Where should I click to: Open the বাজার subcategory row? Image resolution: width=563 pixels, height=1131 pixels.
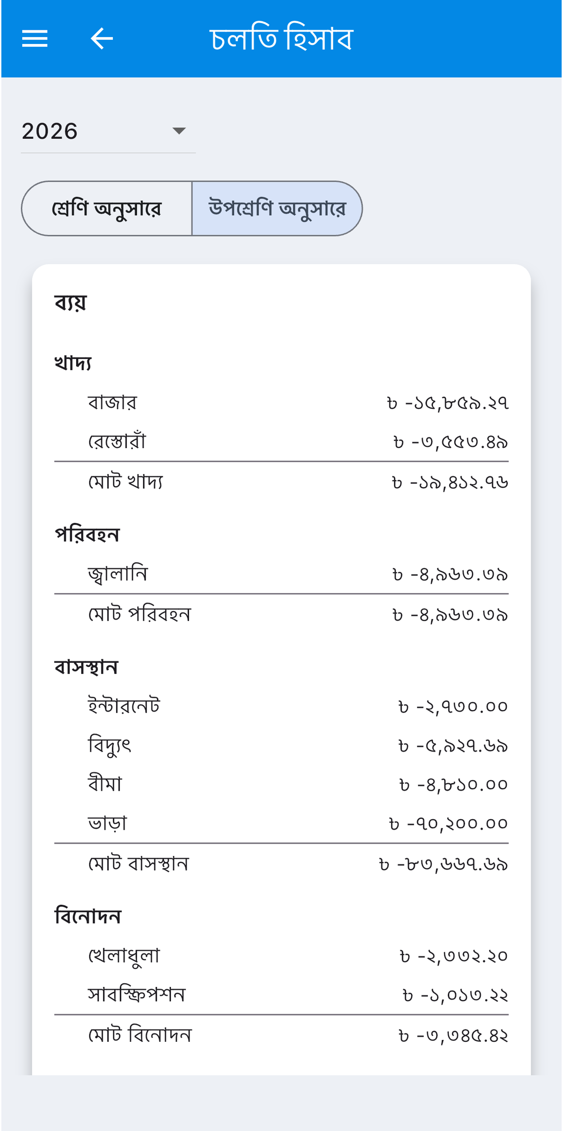(281, 402)
